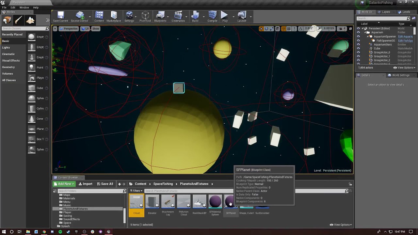Open Source Control from the toolbar
The height and width of the screenshot is (235, 418).
[79, 17]
